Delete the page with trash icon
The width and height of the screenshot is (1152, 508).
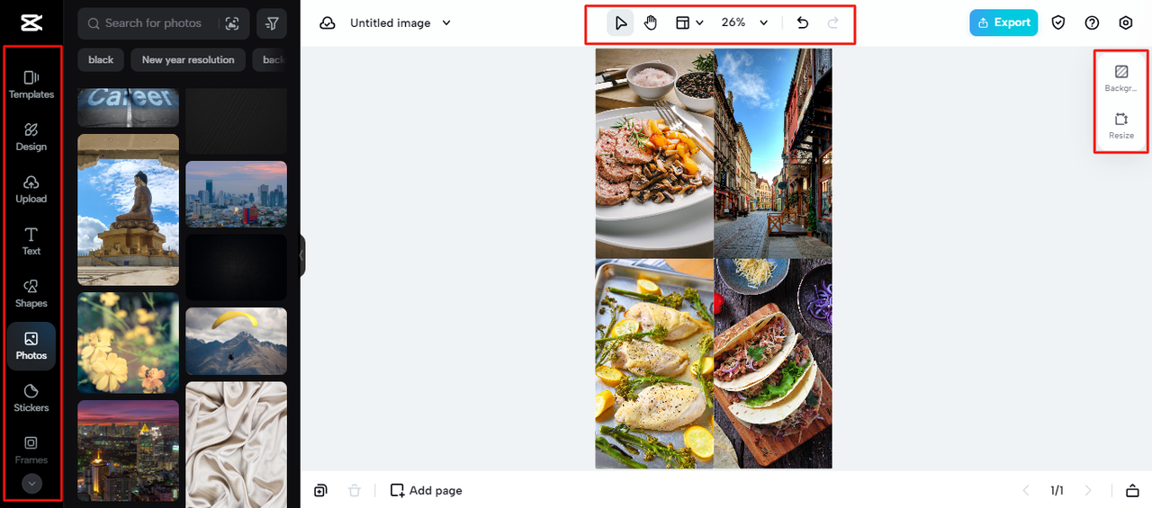click(355, 490)
